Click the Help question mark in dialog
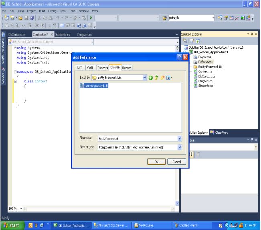Viewport: 261px width, 230px height. pos(179,57)
